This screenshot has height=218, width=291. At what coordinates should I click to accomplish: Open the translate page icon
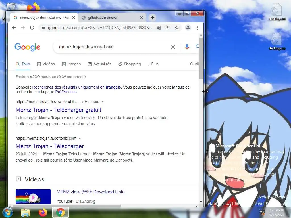coord(159,28)
